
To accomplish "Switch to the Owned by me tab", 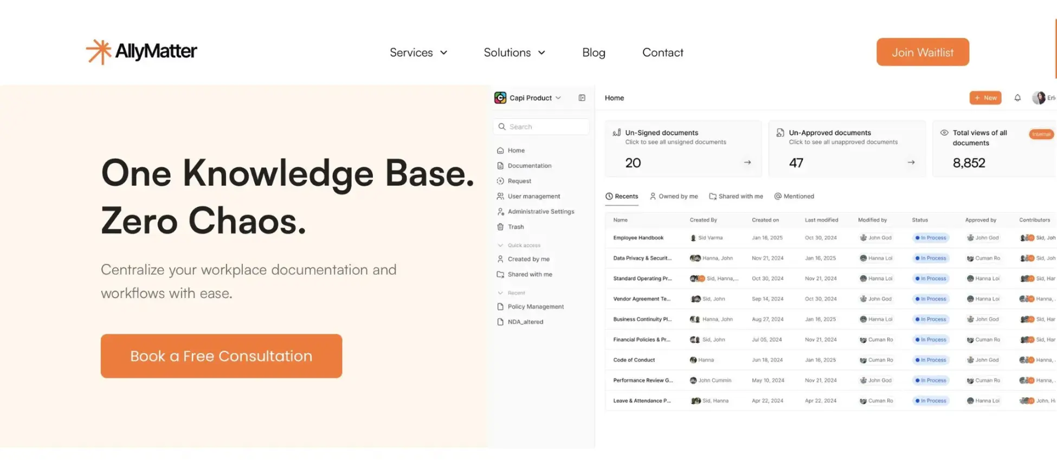I will (x=678, y=196).
